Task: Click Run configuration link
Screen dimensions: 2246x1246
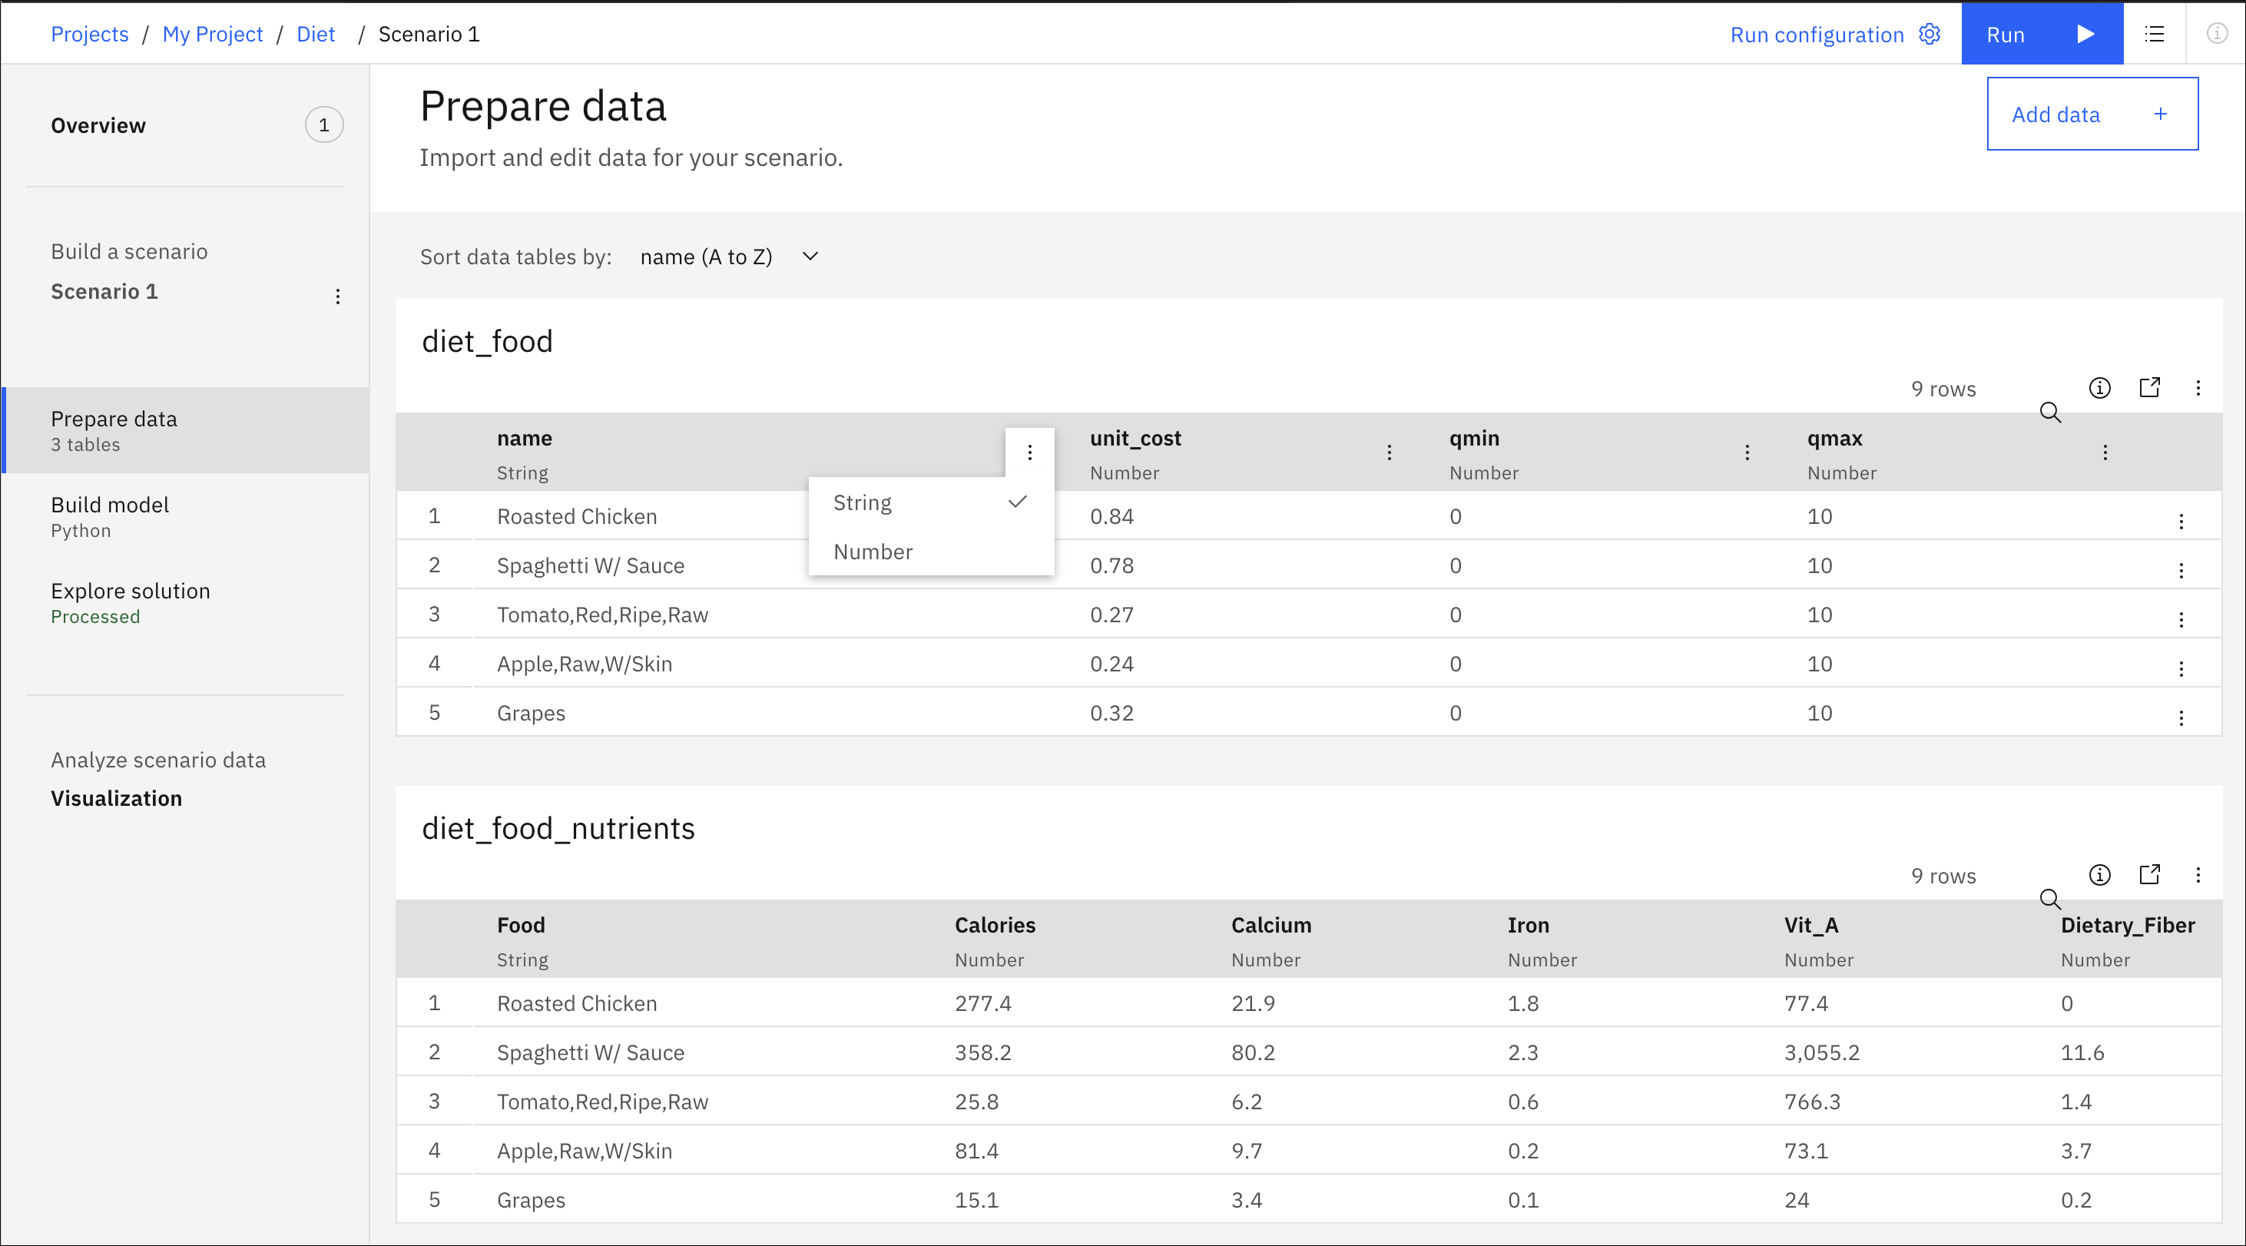Action: [x=1816, y=34]
